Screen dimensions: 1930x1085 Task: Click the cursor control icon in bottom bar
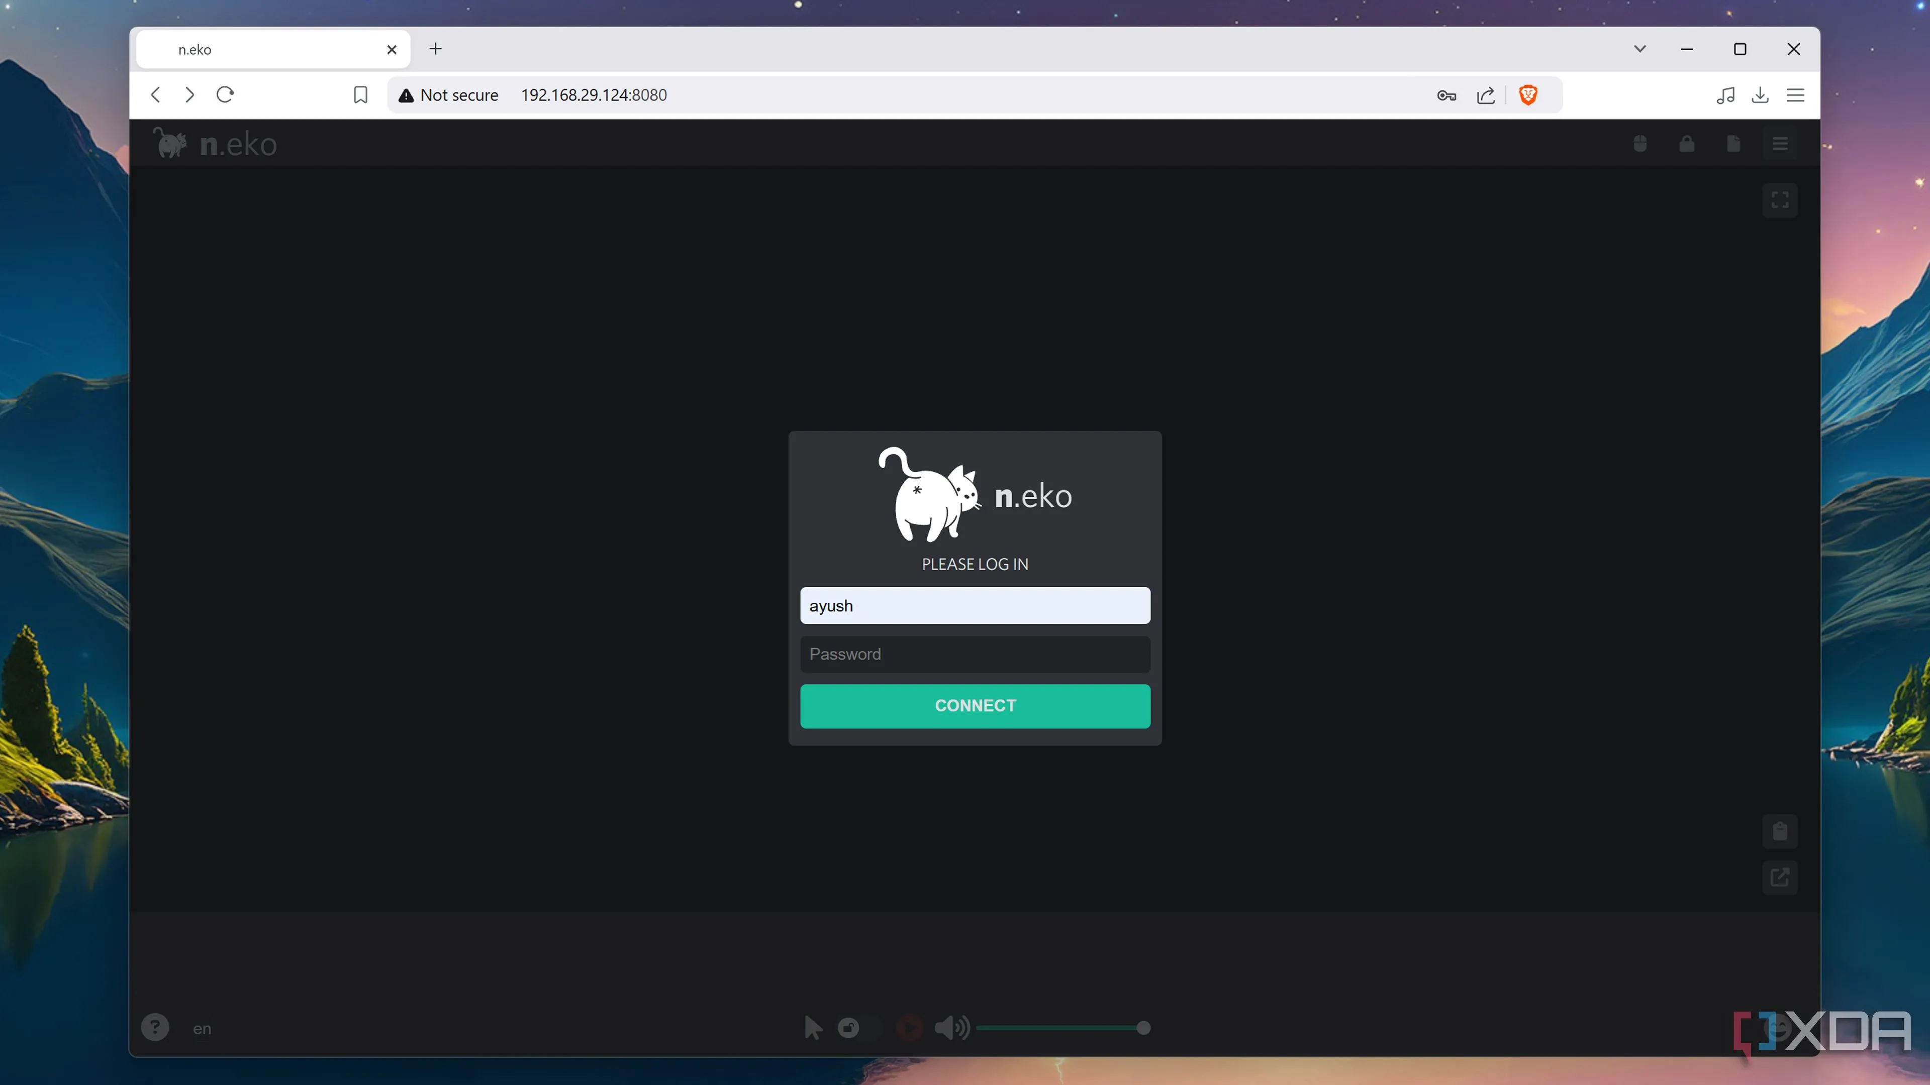(x=813, y=1027)
